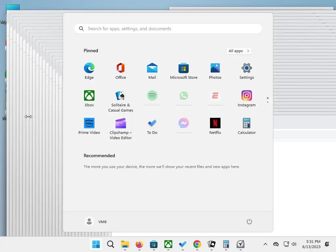Screen dimensions: 336x252
Task: Open the clock and date flyout
Action: [x=311, y=244]
